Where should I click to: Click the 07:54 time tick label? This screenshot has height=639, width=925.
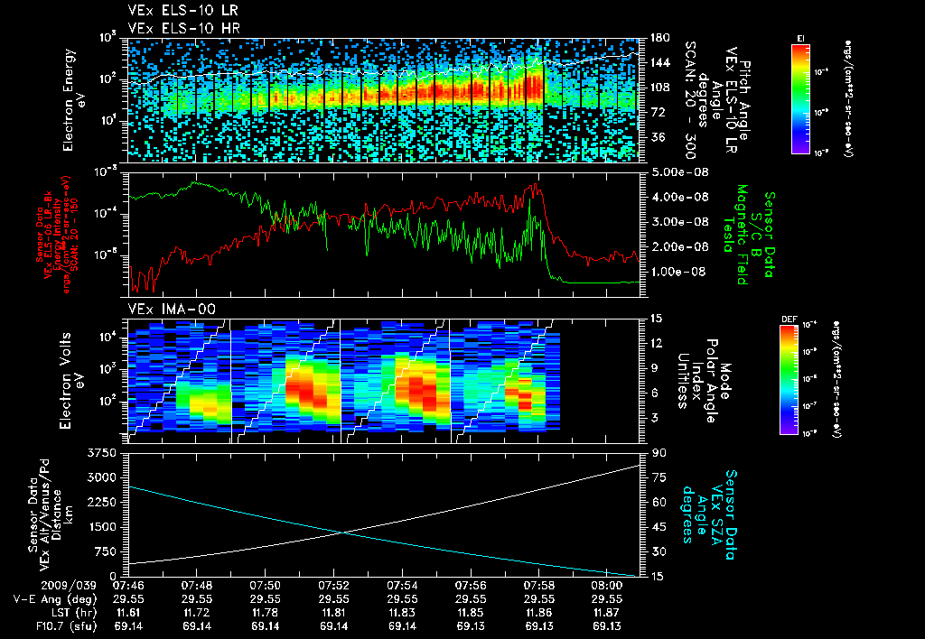coord(402,586)
